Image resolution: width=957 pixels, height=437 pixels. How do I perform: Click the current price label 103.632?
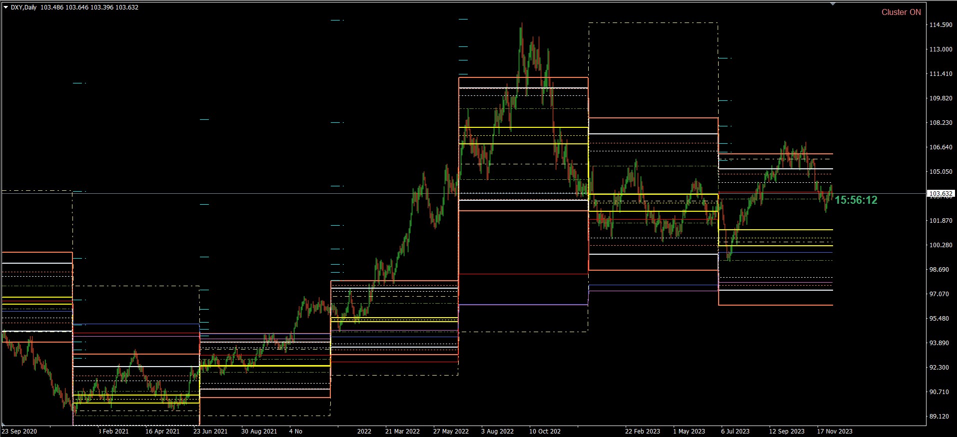point(941,193)
